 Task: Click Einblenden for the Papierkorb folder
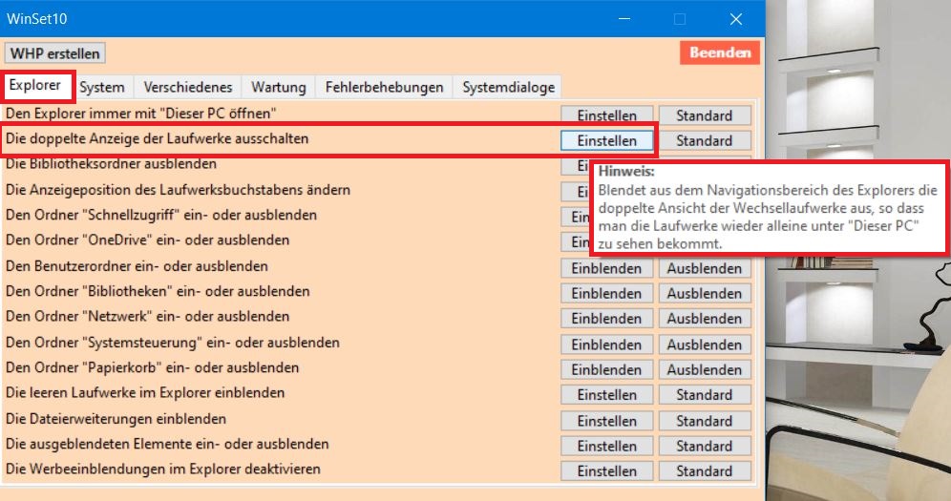[606, 369]
